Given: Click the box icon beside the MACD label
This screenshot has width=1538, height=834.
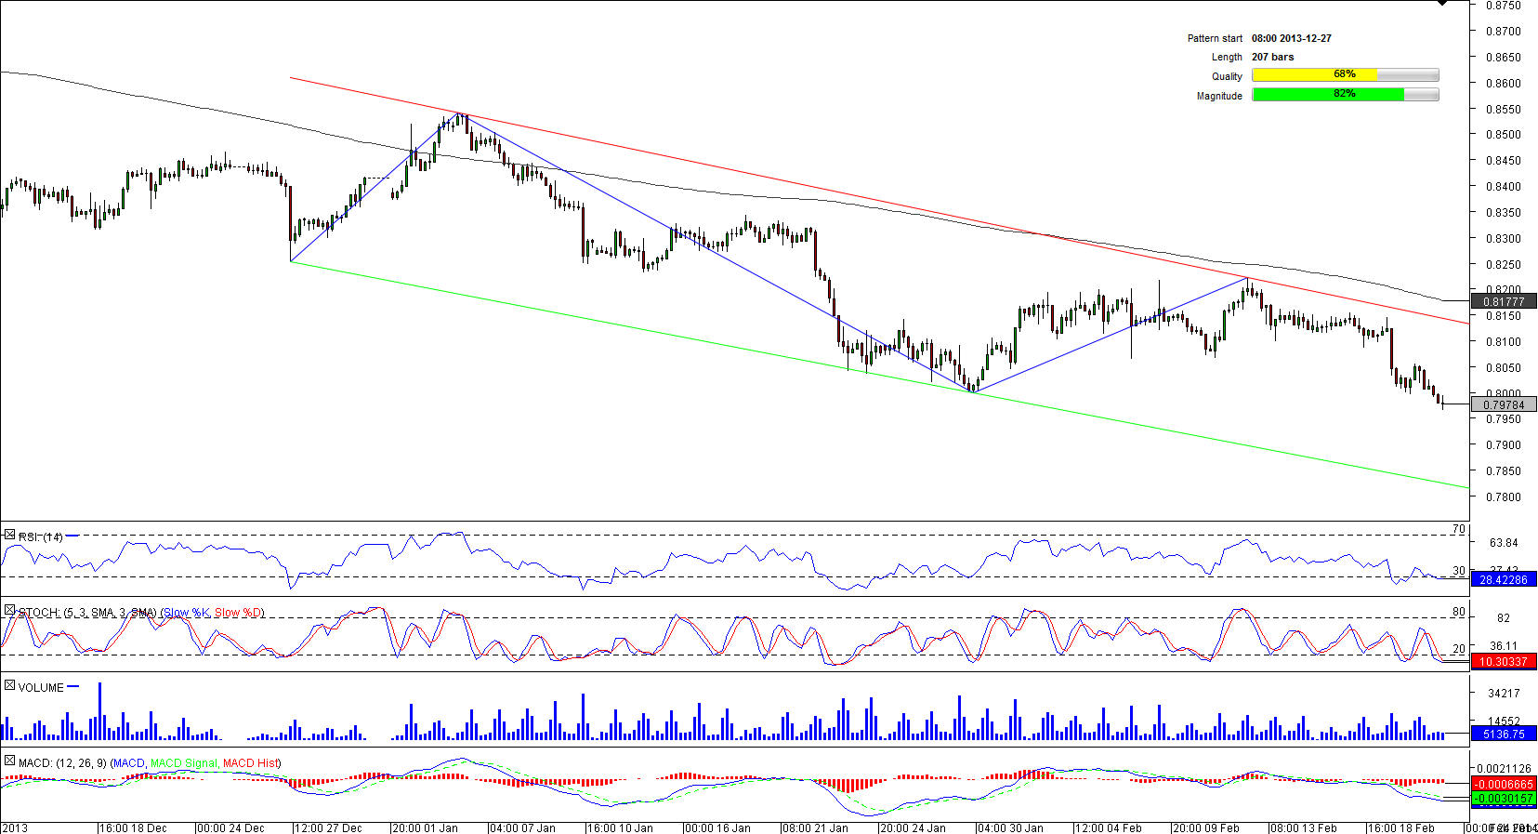Looking at the screenshot, I should coord(9,761).
